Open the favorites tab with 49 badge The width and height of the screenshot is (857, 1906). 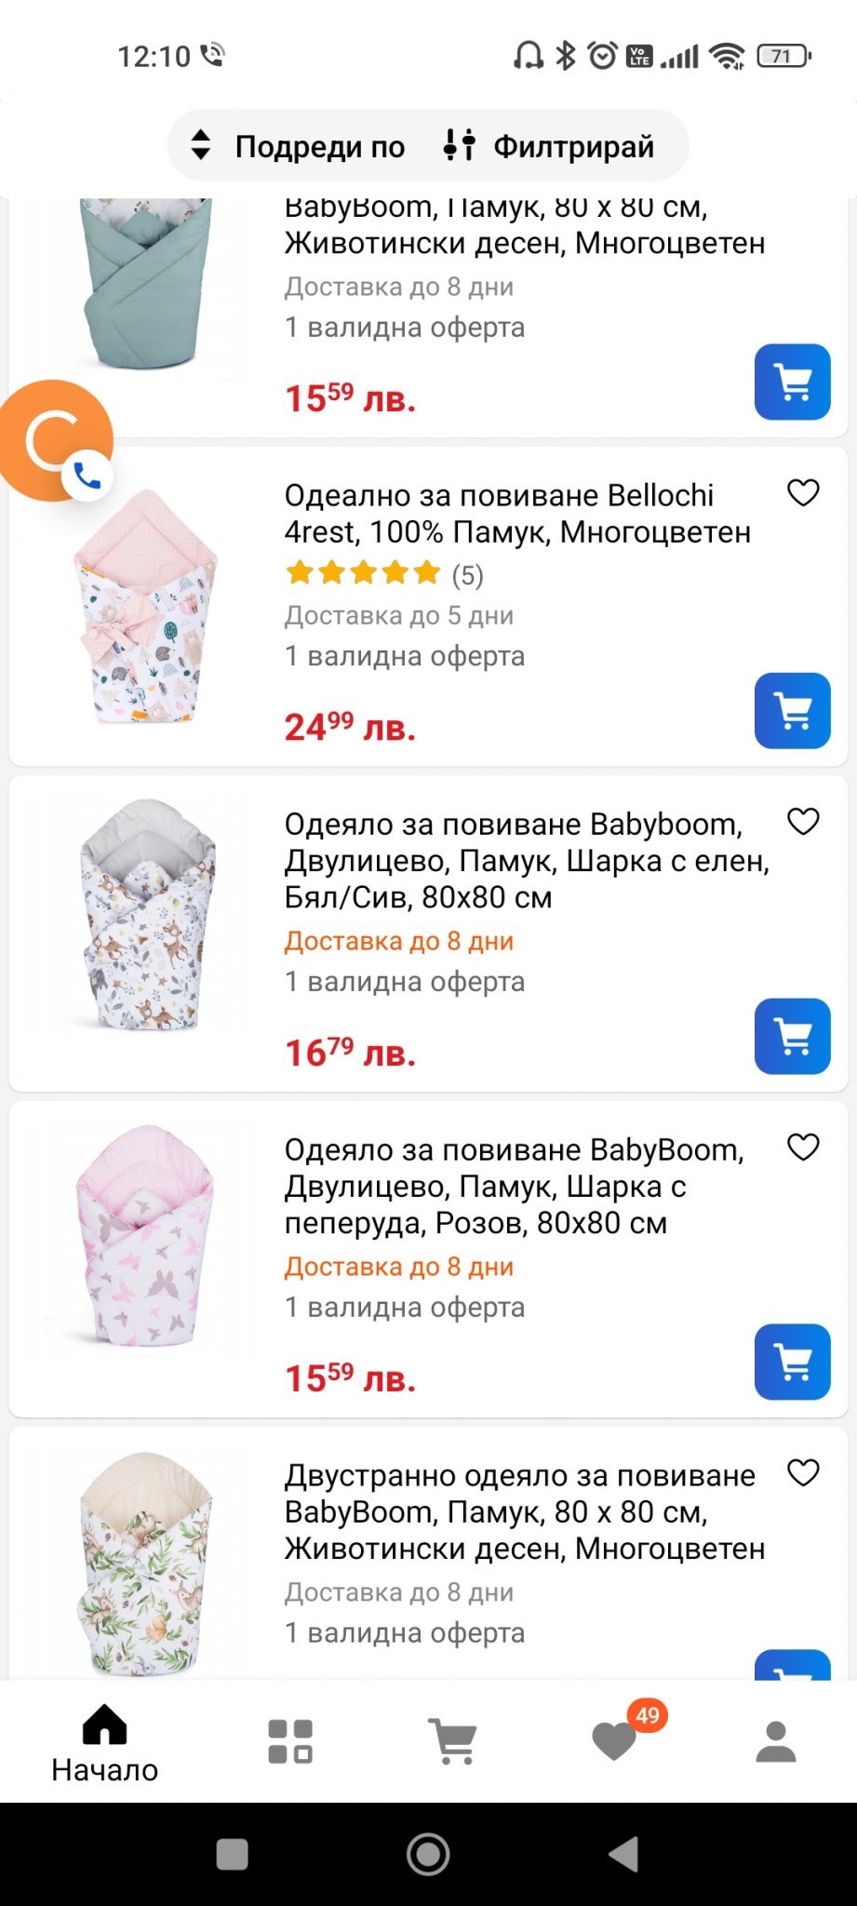[x=615, y=1740]
